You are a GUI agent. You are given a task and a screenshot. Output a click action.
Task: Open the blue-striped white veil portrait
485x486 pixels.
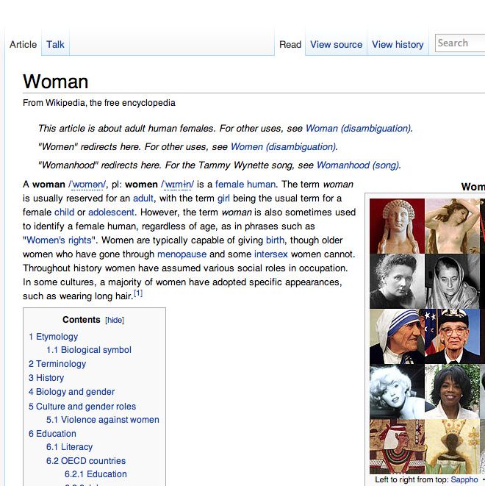point(397,336)
